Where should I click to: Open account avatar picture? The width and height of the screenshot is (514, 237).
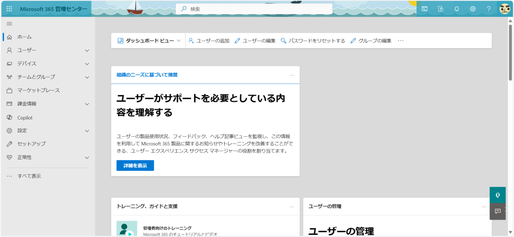tap(505, 9)
